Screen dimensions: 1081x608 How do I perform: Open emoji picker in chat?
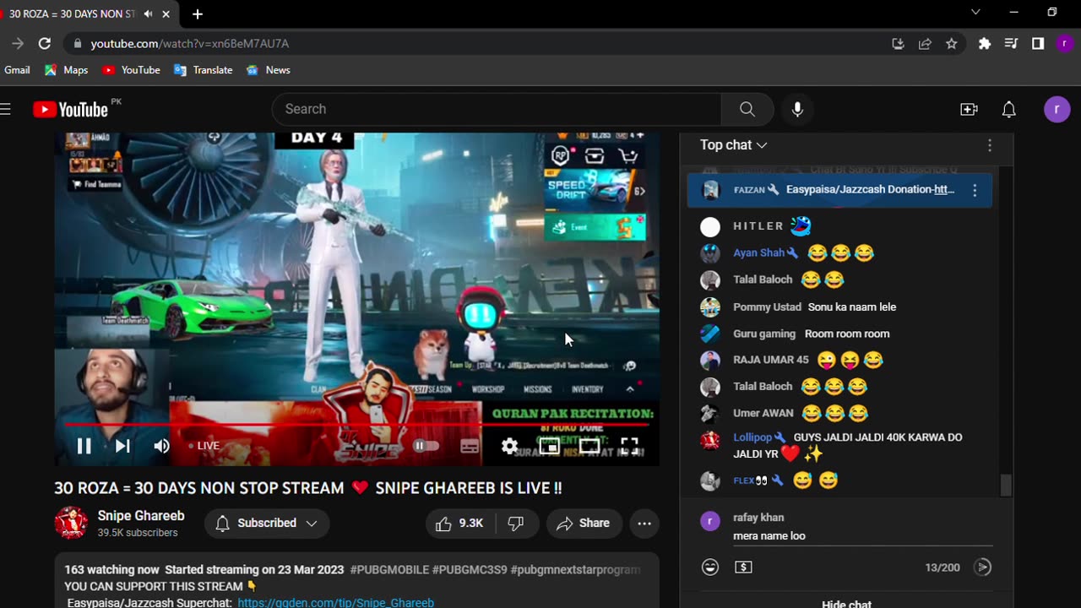tap(710, 567)
